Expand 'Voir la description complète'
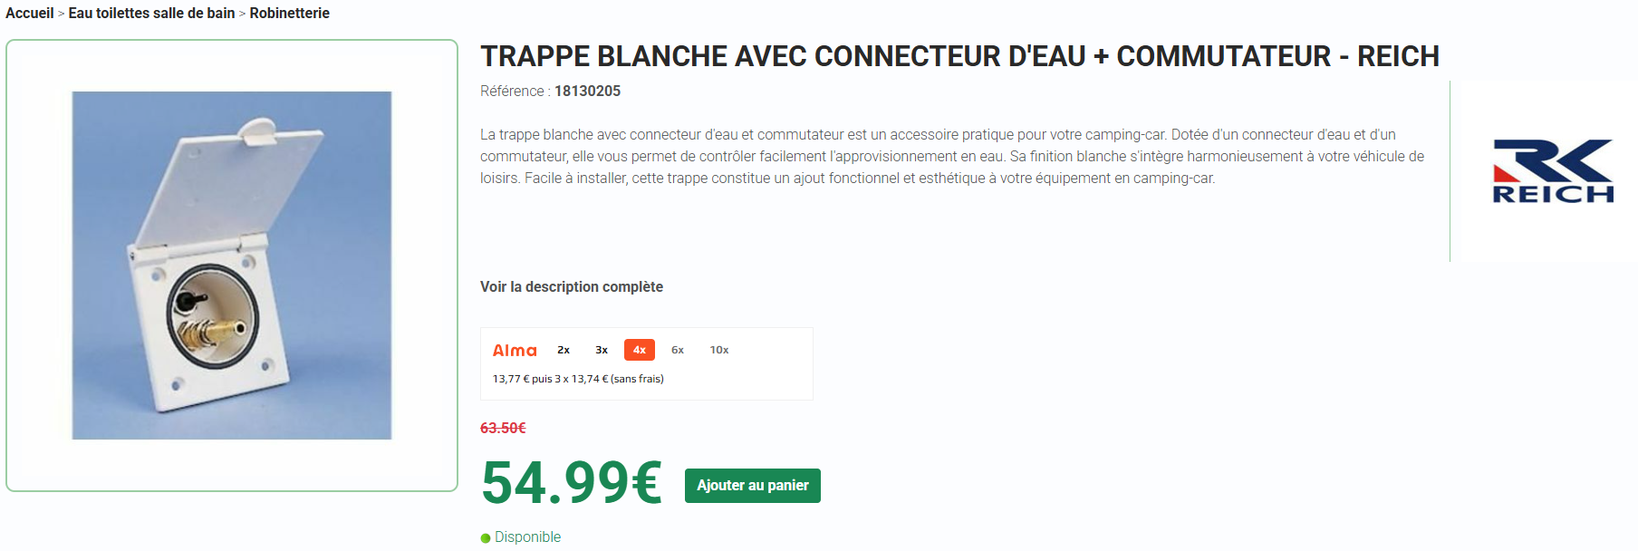This screenshot has width=1638, height=551. click(572, 287)
